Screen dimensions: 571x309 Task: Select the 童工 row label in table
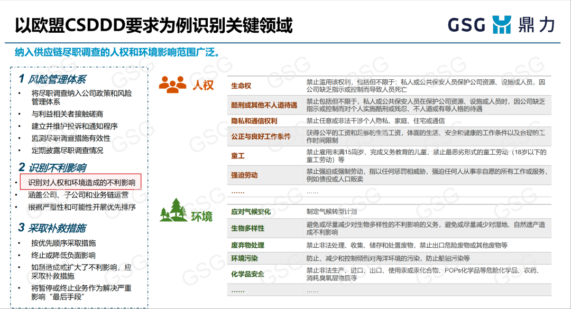coord(238,156)
